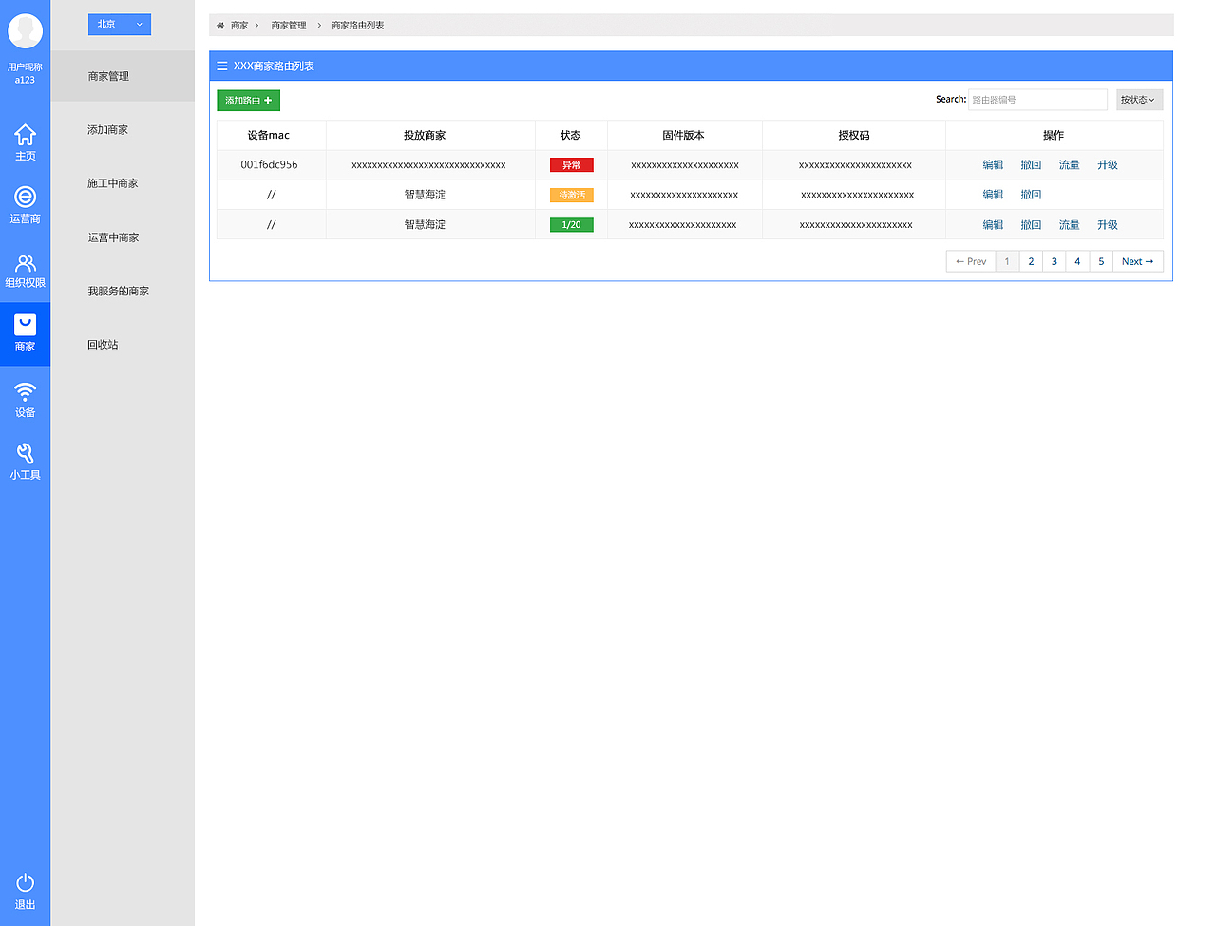
Task: Click the 退出 power icon
Action: 25,882
